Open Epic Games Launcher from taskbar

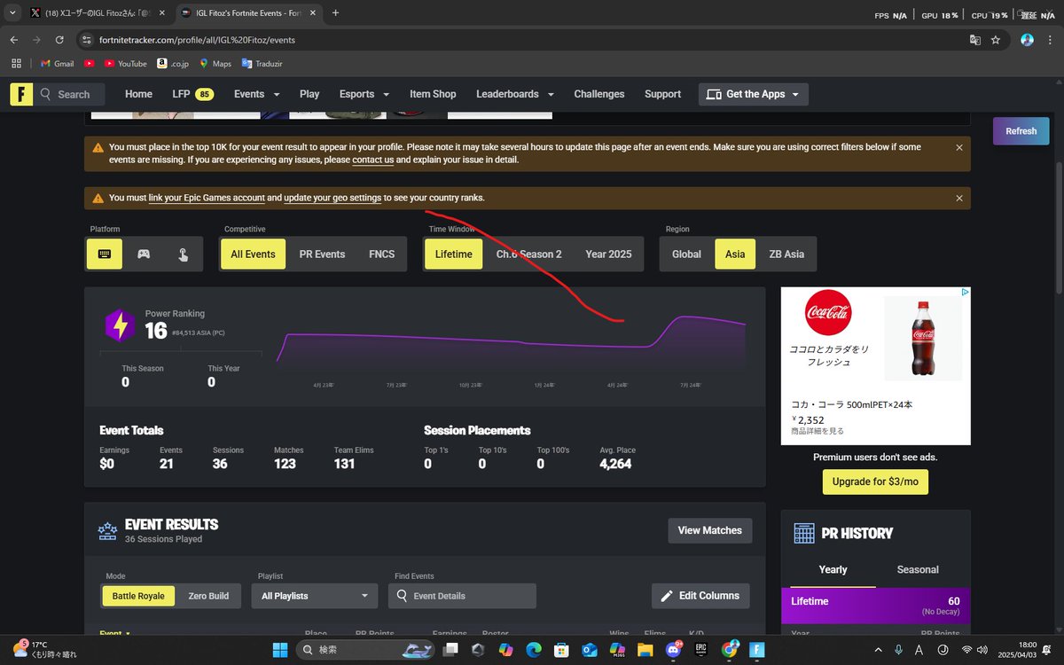tap(700, 650)
